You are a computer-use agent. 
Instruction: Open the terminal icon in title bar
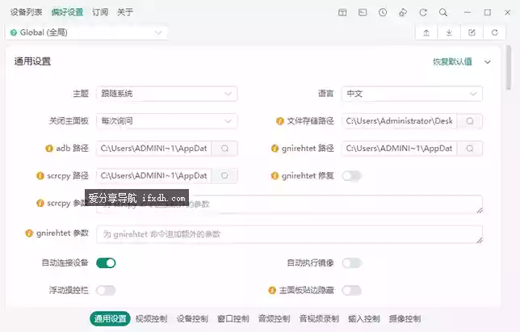click(x=363, y=13)
